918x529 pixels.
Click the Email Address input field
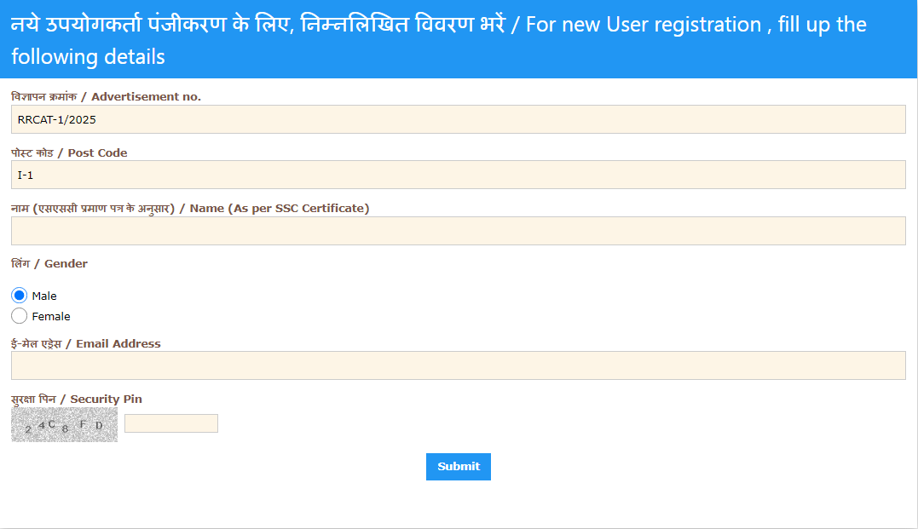click(x=458, y=365)
